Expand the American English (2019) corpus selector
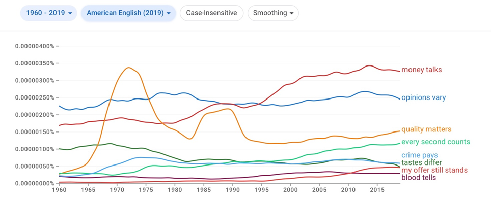The width and height of the screenshot is (491, 198). [x=128, y=13]
